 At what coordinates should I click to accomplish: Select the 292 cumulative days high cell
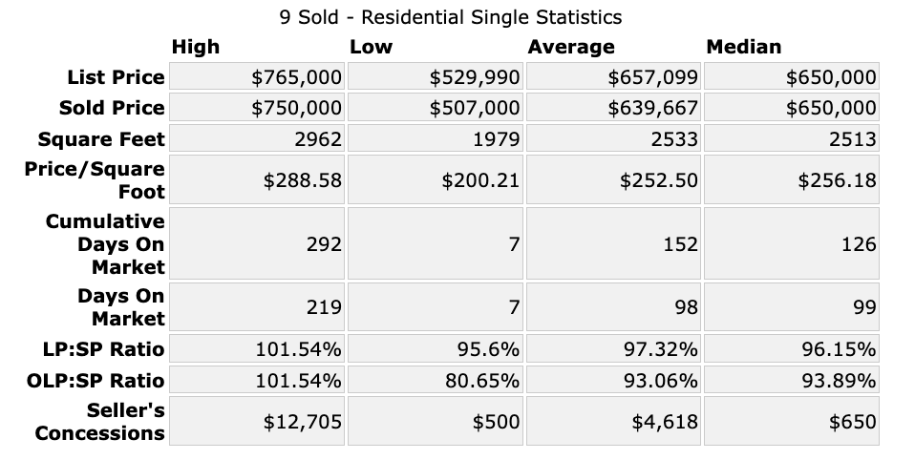(324, 244)
